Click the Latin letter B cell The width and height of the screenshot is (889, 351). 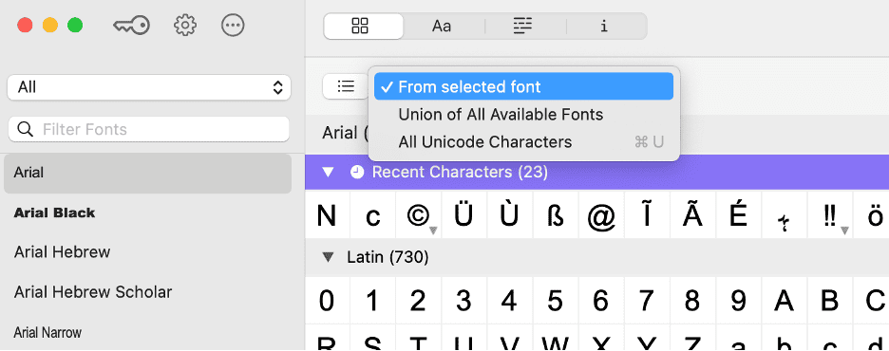830,300
